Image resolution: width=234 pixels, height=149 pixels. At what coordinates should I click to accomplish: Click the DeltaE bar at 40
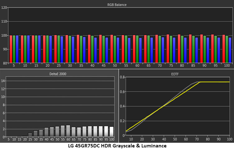tap(46, 132)
